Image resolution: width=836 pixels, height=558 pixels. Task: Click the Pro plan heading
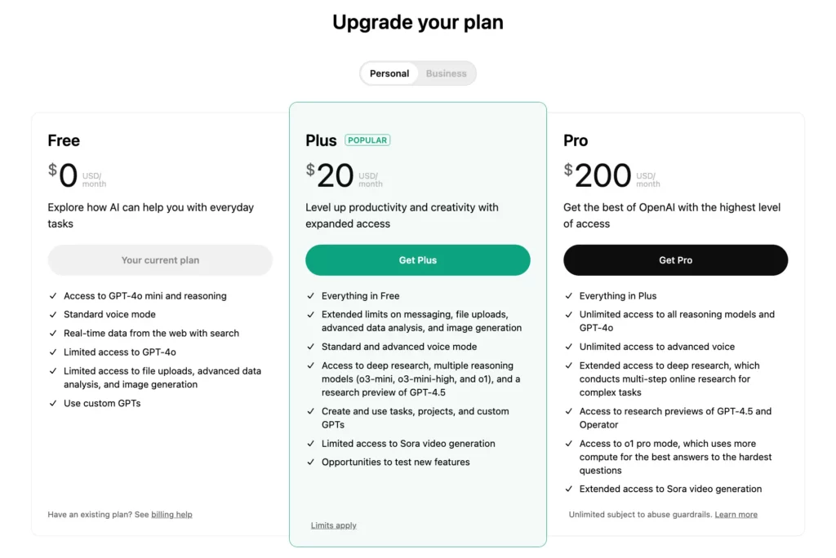pyautogui.click(x=576, y=140)
